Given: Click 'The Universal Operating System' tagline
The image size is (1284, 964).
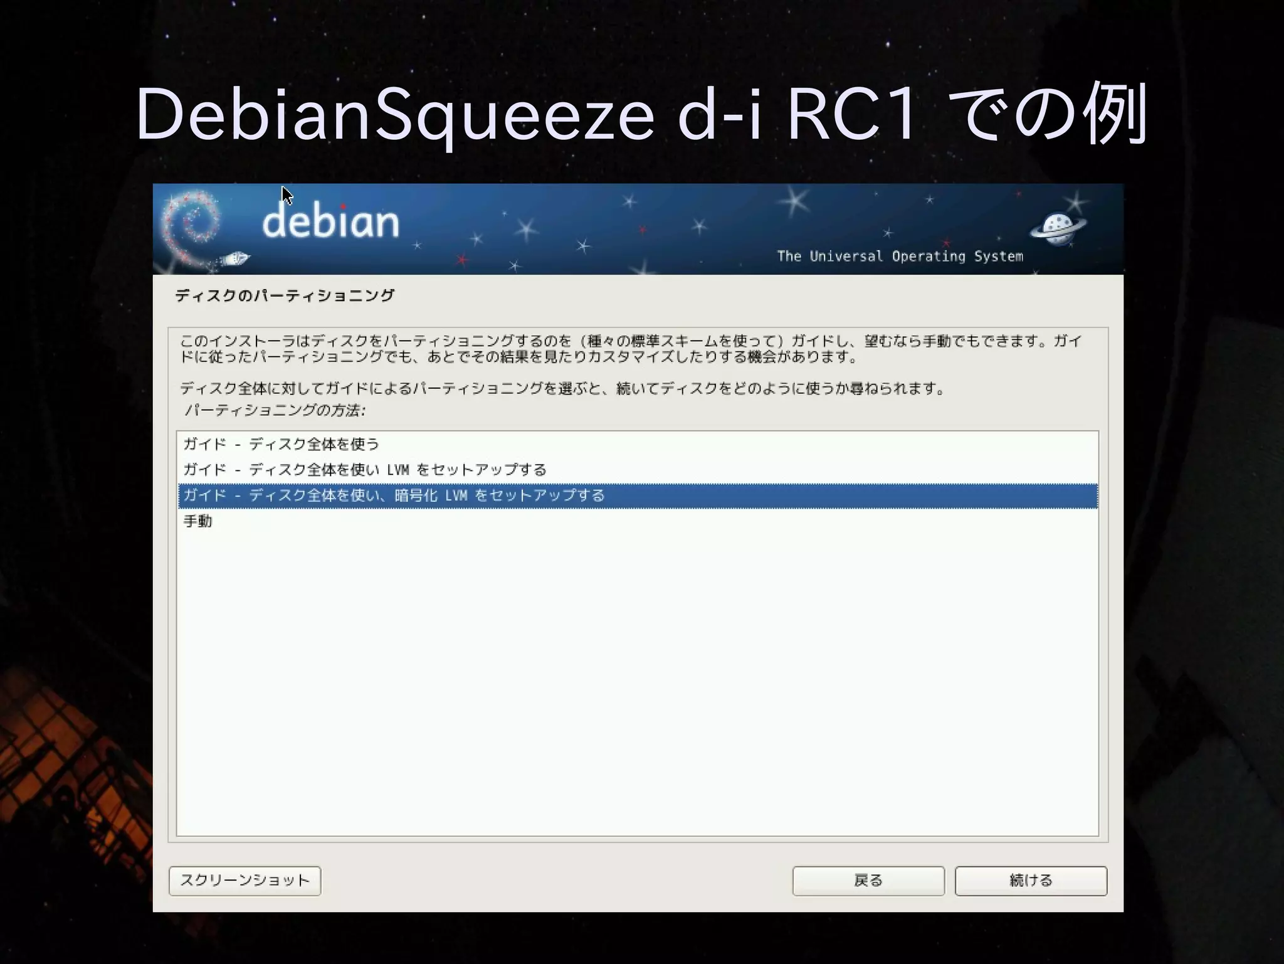Looking at the screenshot, I should pos(900,256).
